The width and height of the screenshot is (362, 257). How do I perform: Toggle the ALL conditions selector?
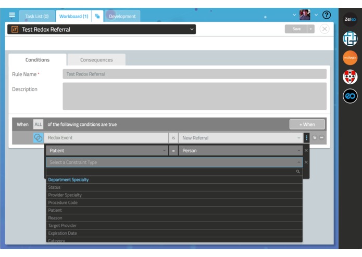38,124
